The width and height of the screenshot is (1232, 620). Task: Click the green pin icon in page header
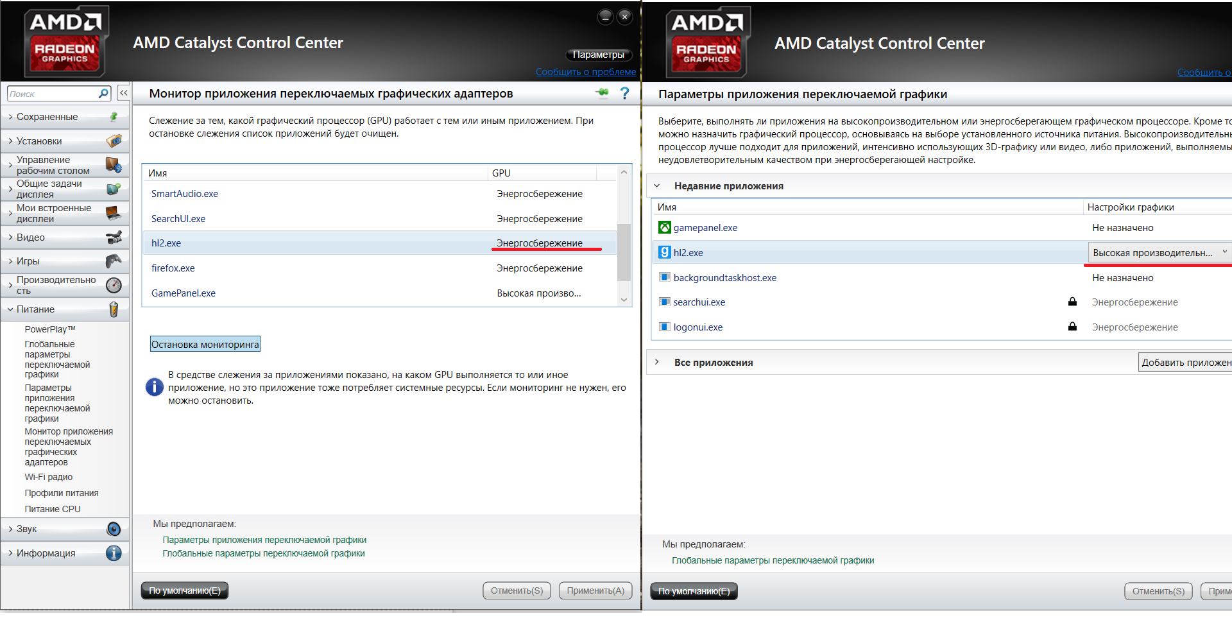point(602,93)
